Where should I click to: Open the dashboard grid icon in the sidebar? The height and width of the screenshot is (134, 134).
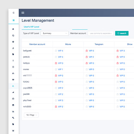tap(13, 20)
